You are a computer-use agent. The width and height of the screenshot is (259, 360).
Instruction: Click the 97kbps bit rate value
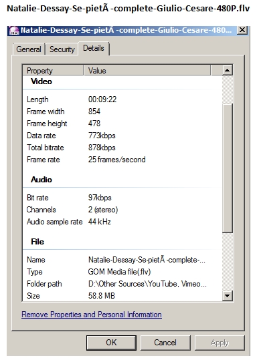100,198
